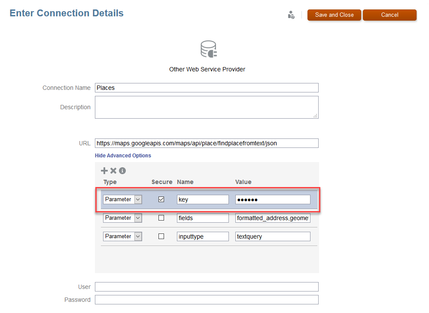Uncheck the Secure checkbox for key
The image size is (429, 313).
pos(161,199)
